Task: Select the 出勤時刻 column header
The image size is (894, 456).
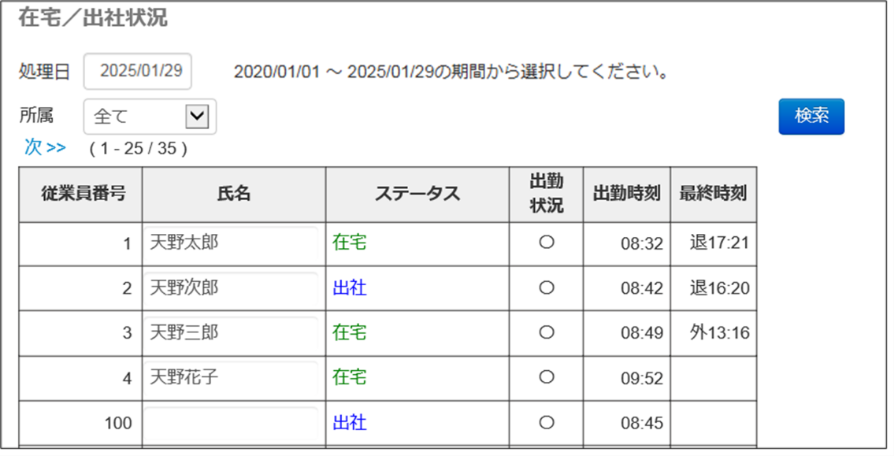Action: [x=625, y=193]
